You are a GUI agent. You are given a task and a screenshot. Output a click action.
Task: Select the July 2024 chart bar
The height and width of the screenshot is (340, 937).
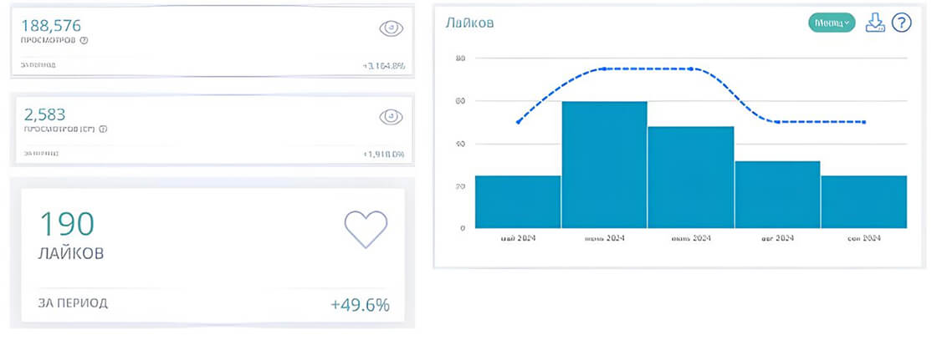pos(690,177)
